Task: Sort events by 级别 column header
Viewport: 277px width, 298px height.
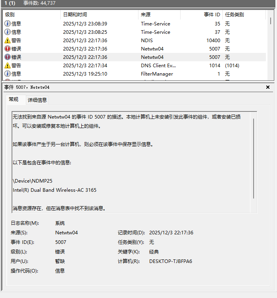Action: pyautogui.click(x=32, y=15)
